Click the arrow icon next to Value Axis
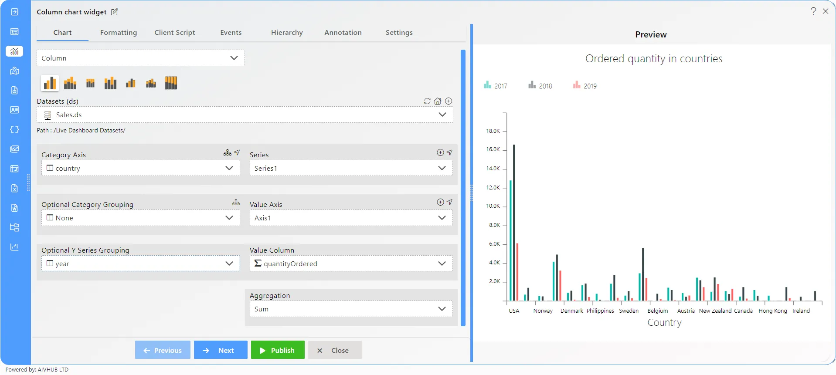This screenshot has height=375, width=836. point(449,202)
